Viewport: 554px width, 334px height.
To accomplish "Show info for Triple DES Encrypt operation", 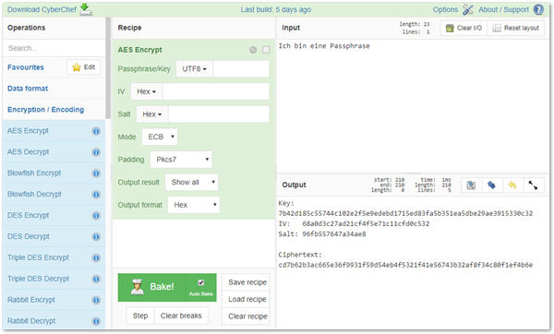I will (96, 257).
